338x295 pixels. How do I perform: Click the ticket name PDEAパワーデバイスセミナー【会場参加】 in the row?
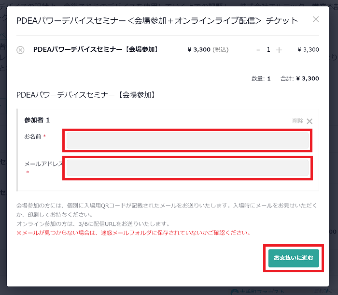[x=96, y=49]
